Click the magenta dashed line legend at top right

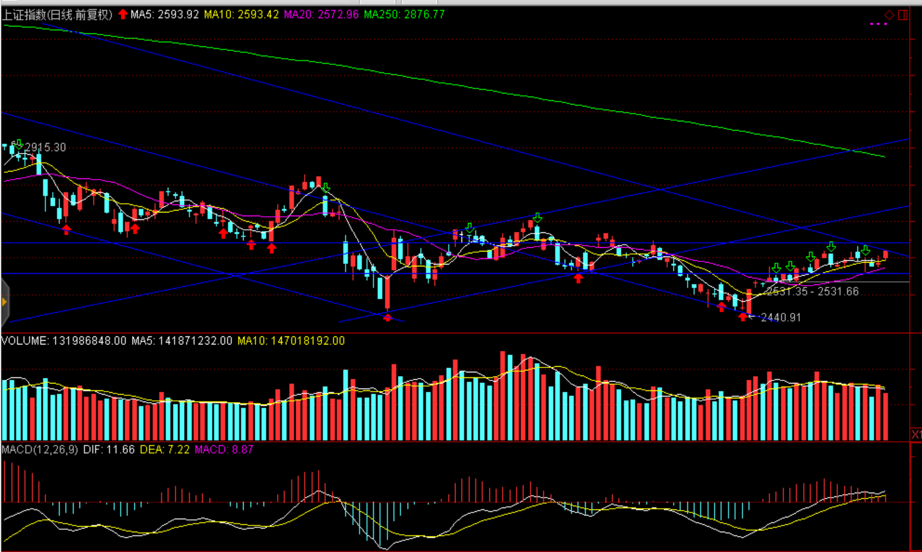[878, 24]
